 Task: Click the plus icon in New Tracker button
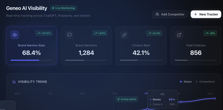click(x=196, y=14)
